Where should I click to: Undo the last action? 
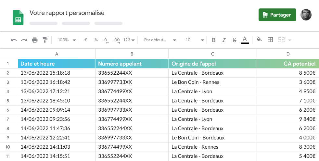[x=14, y=40]
